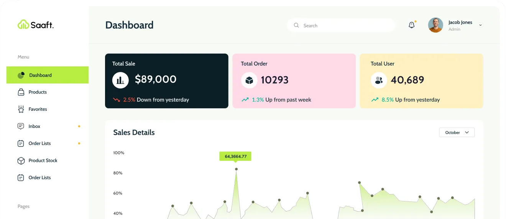
Task: Select the Total Order card
Action: point(294,81)
